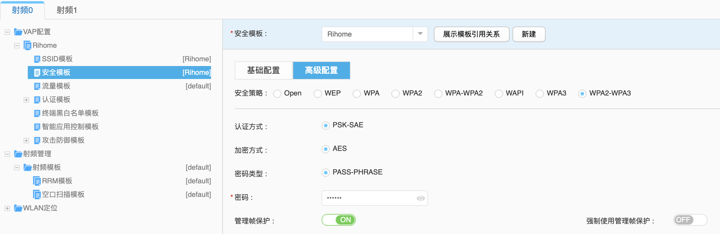Reveal the password with the eye icon
This screenshot has width=720, height=234.
point(421,198)
